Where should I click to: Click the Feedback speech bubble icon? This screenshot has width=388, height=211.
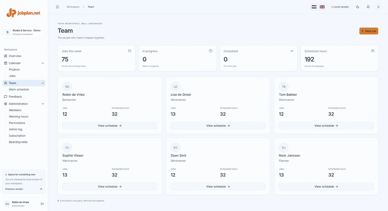(5, 97)
